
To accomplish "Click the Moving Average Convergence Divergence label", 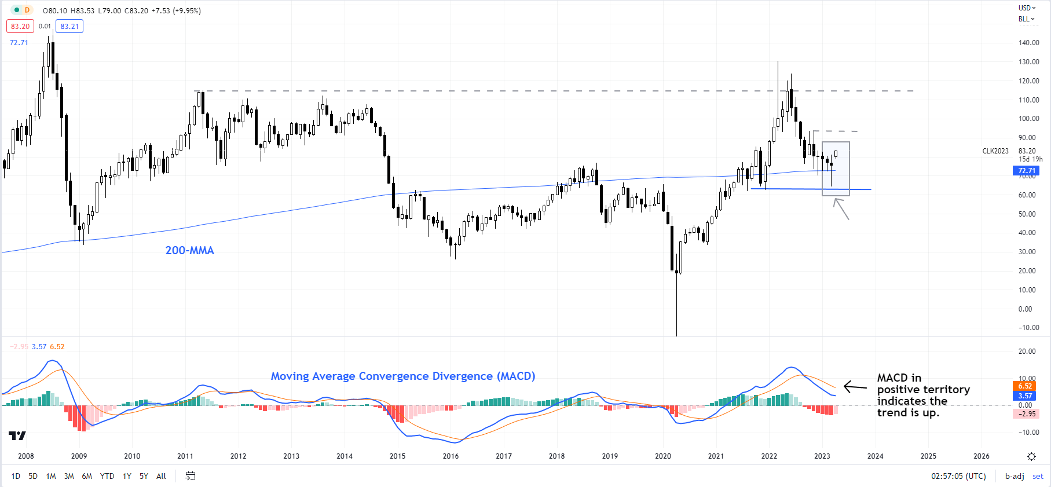I will coord(403,376).
